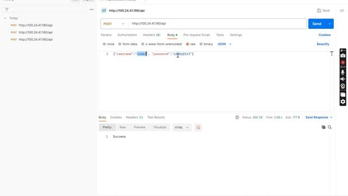Click the "password" key in the JSON body
The image size is (348, 196).
click(x=161, y=54)
